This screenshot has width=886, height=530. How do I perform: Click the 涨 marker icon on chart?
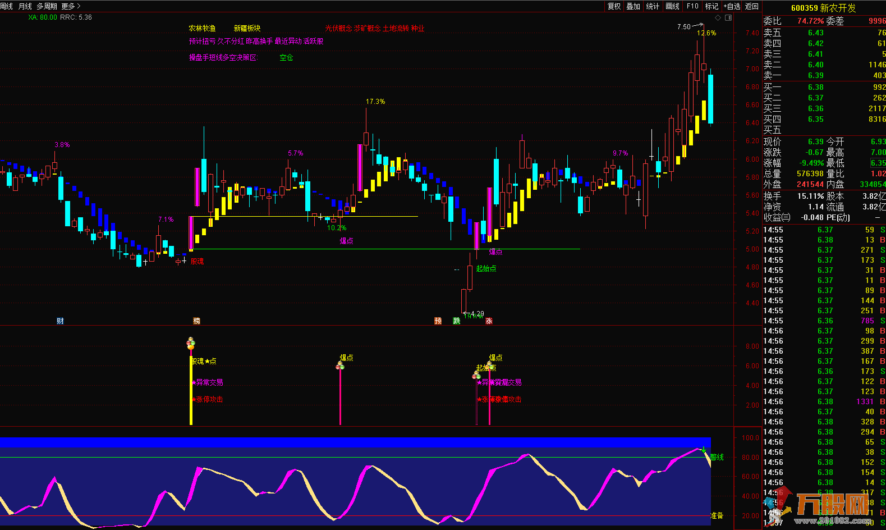[x=489, y=321]
